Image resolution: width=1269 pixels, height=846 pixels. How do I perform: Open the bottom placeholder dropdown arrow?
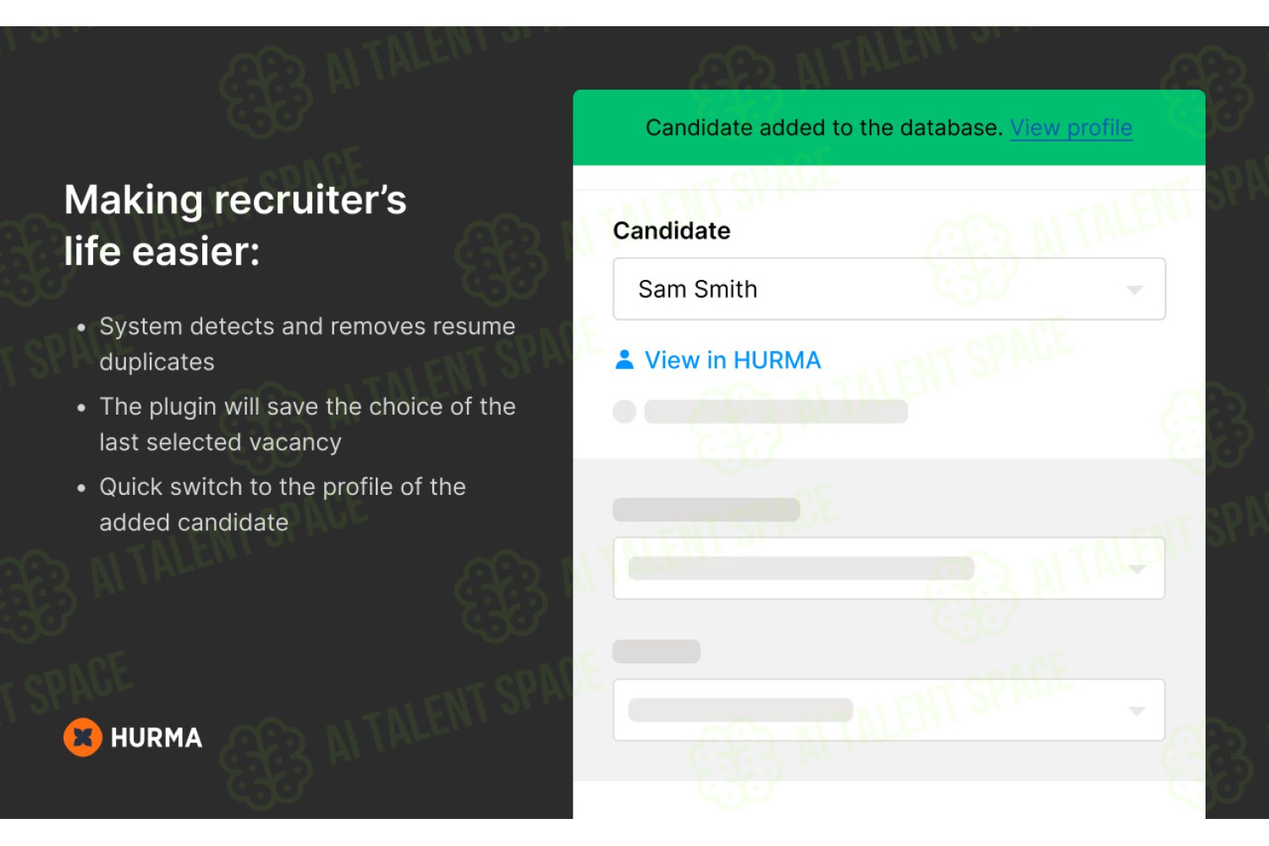tap(1137, 711)
